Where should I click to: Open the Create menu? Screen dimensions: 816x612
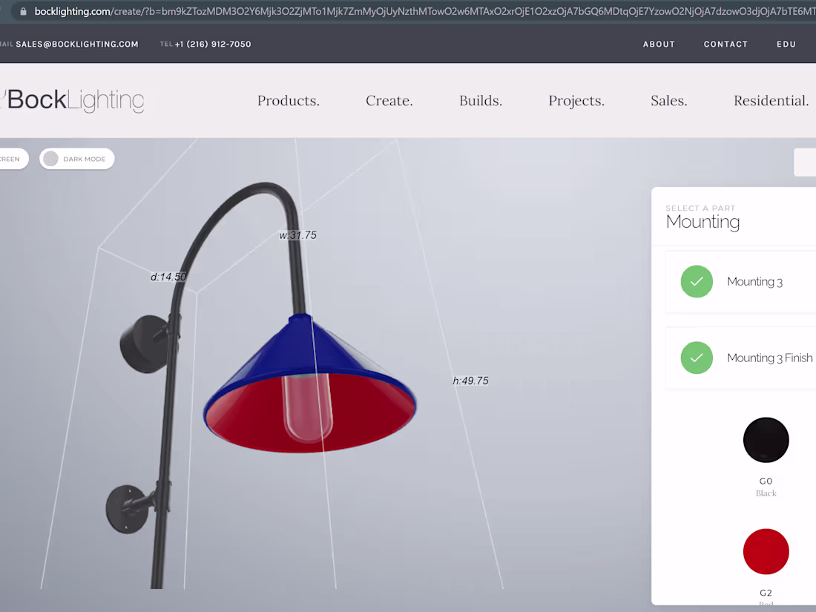389,101
